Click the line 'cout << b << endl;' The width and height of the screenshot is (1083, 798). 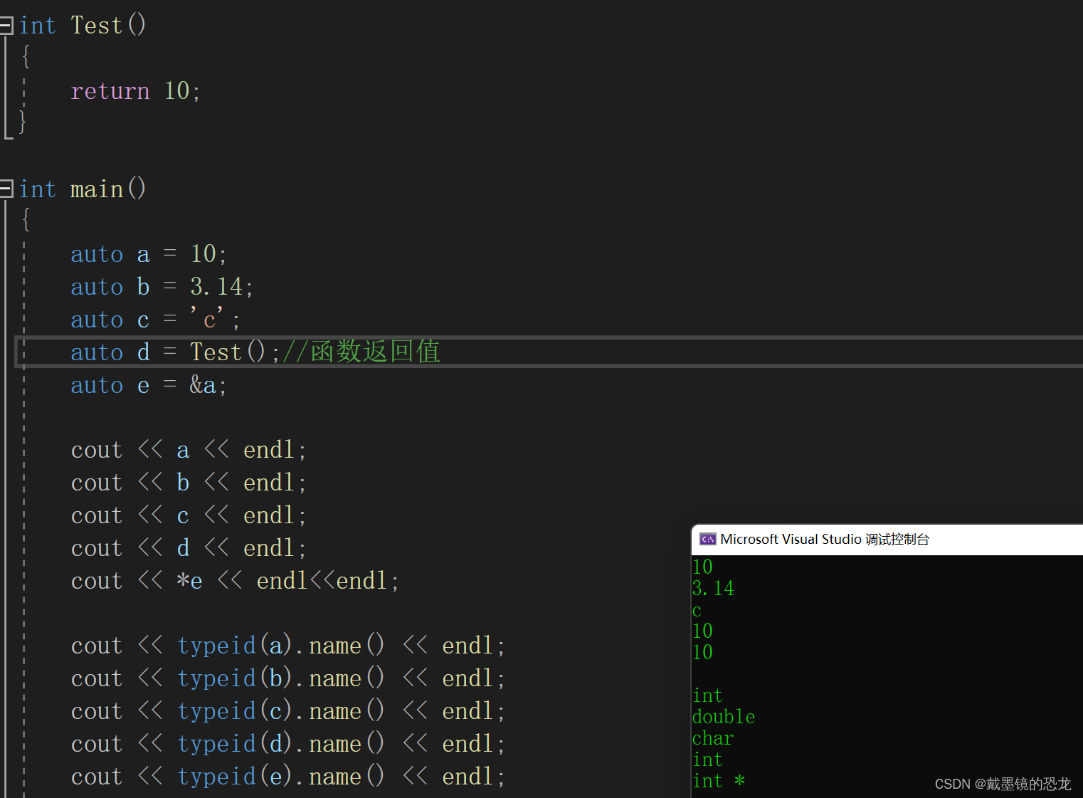coord(189,483)
